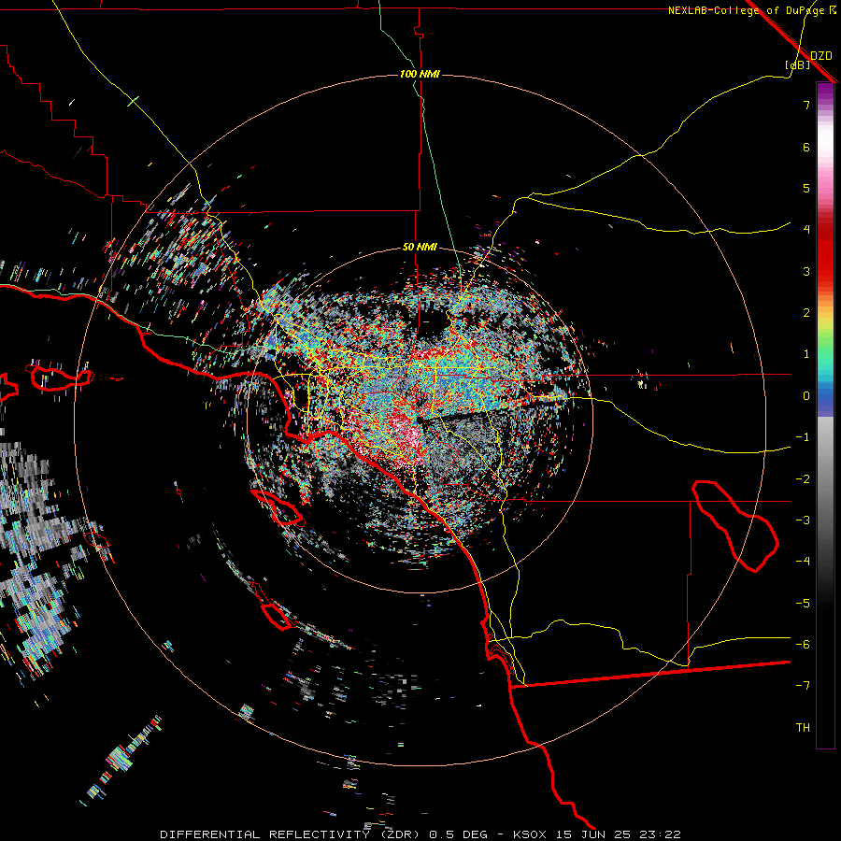Click the 4 value on color scale

tap(806, 230)
